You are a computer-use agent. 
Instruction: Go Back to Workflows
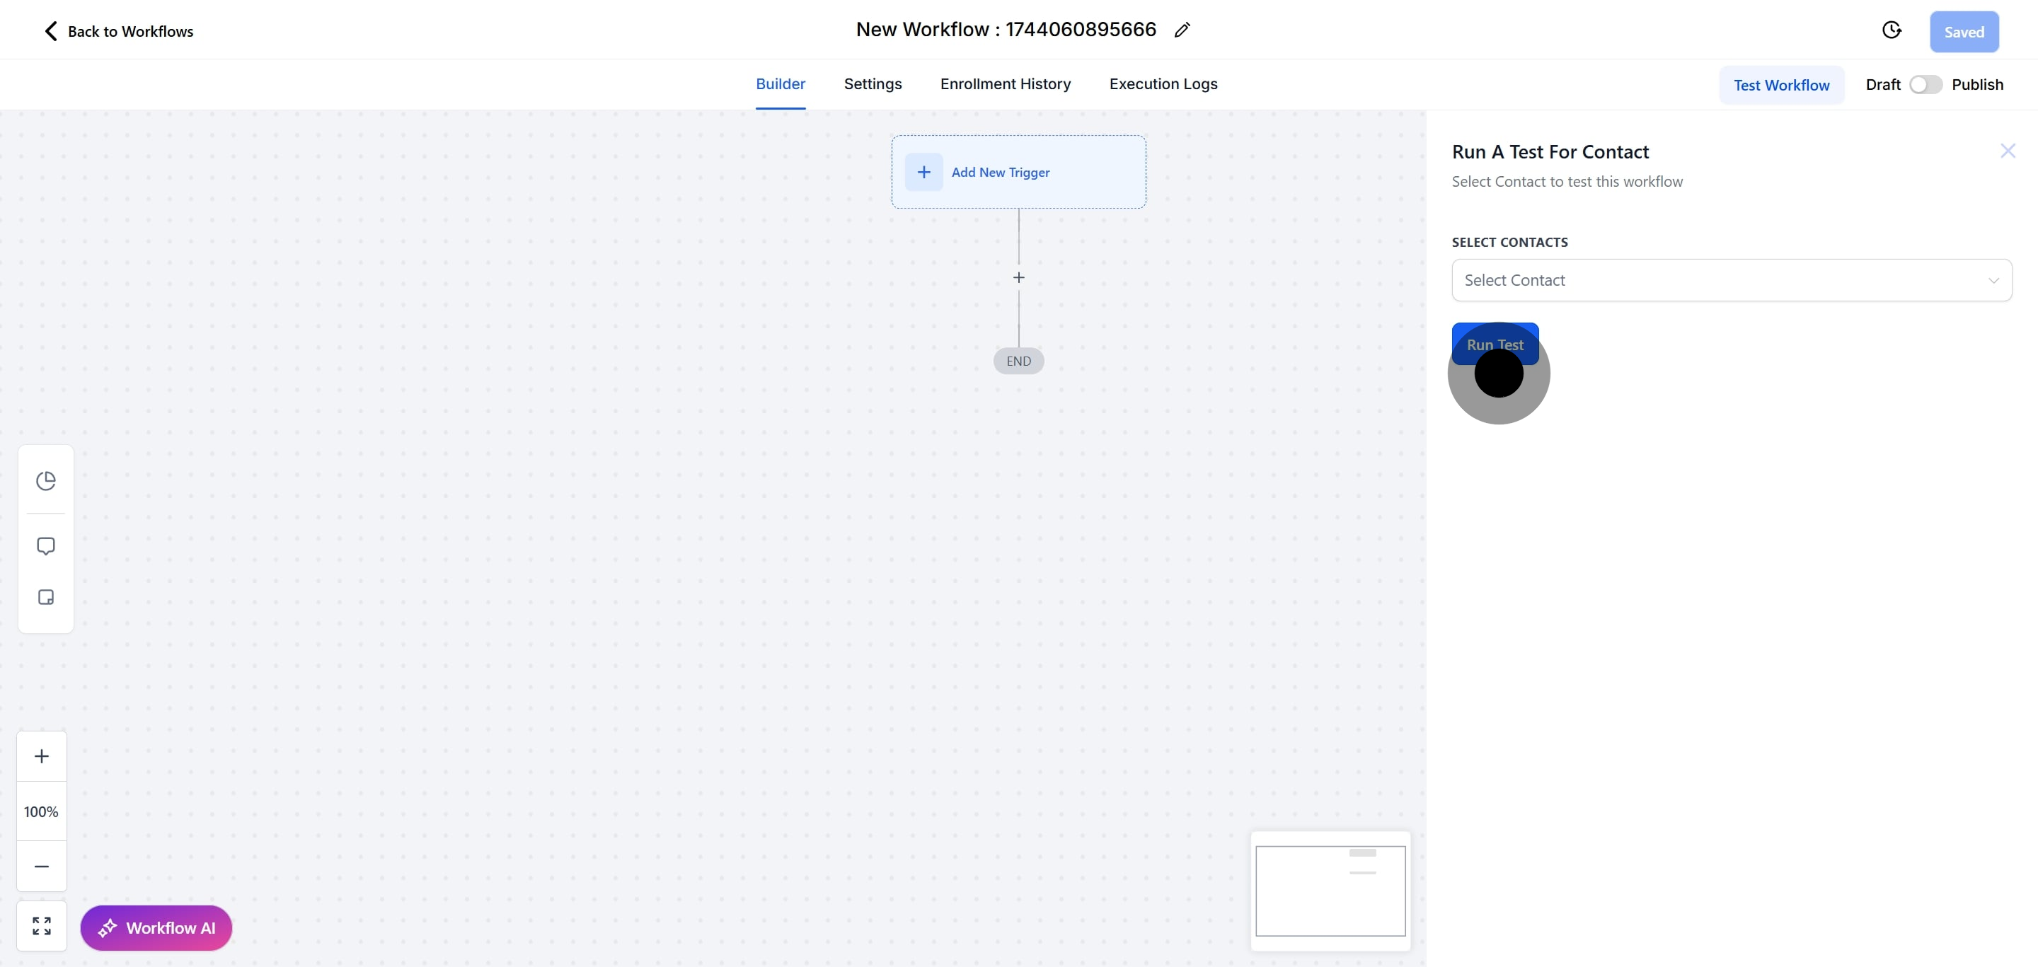pos(119,32)
